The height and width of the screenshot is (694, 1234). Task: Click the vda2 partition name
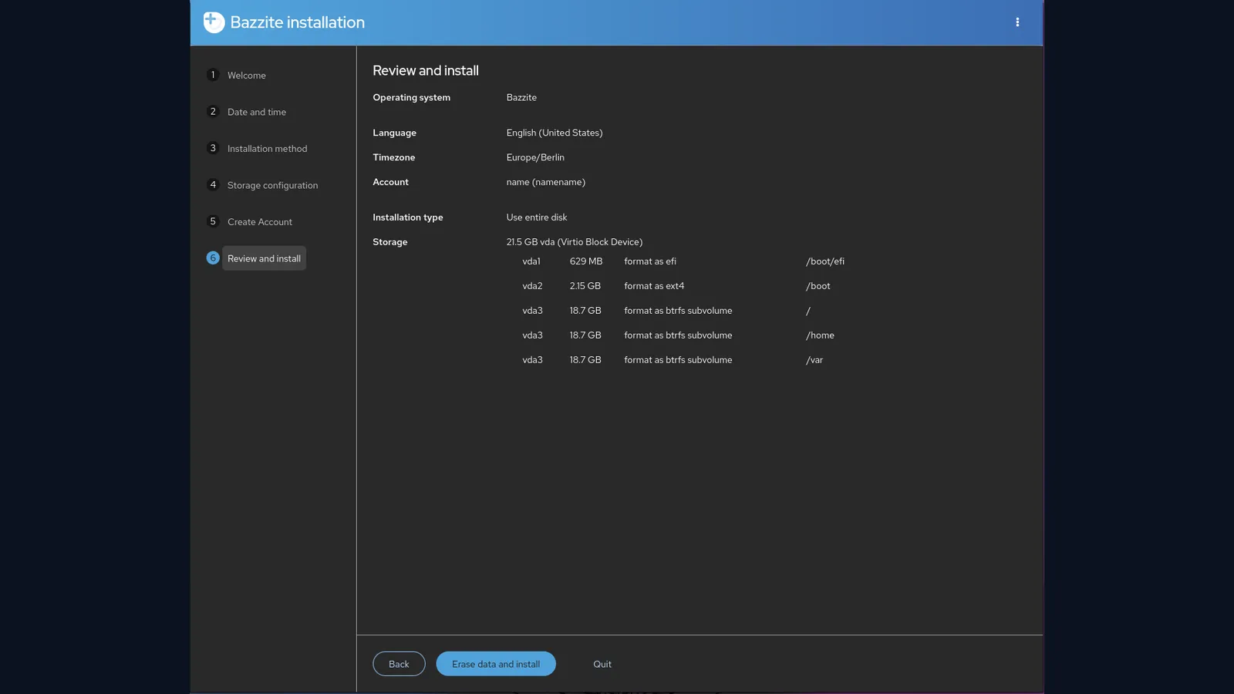click(532, 286)
